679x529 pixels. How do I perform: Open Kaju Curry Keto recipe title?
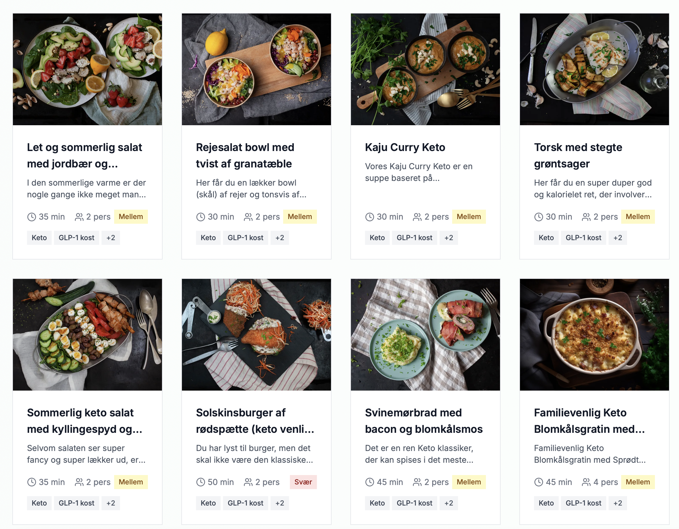pyautogui.click(x=405, y=147)
